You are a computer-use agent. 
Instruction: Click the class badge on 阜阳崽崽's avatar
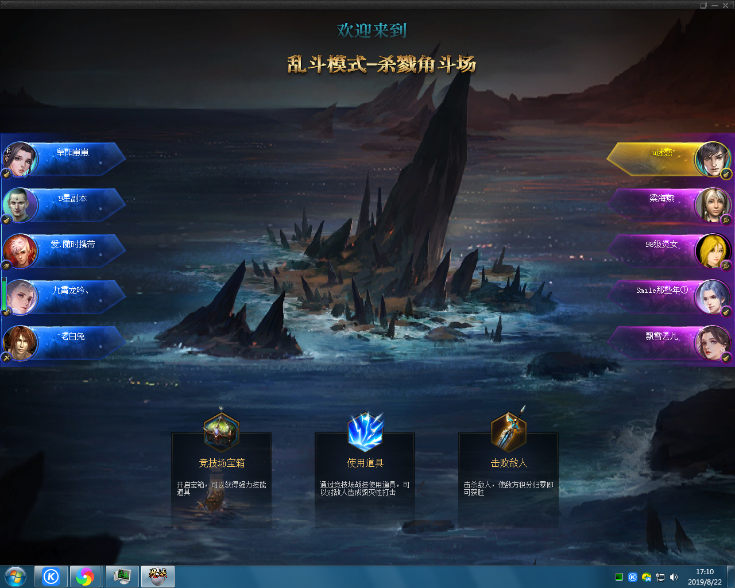pos(6,173)
